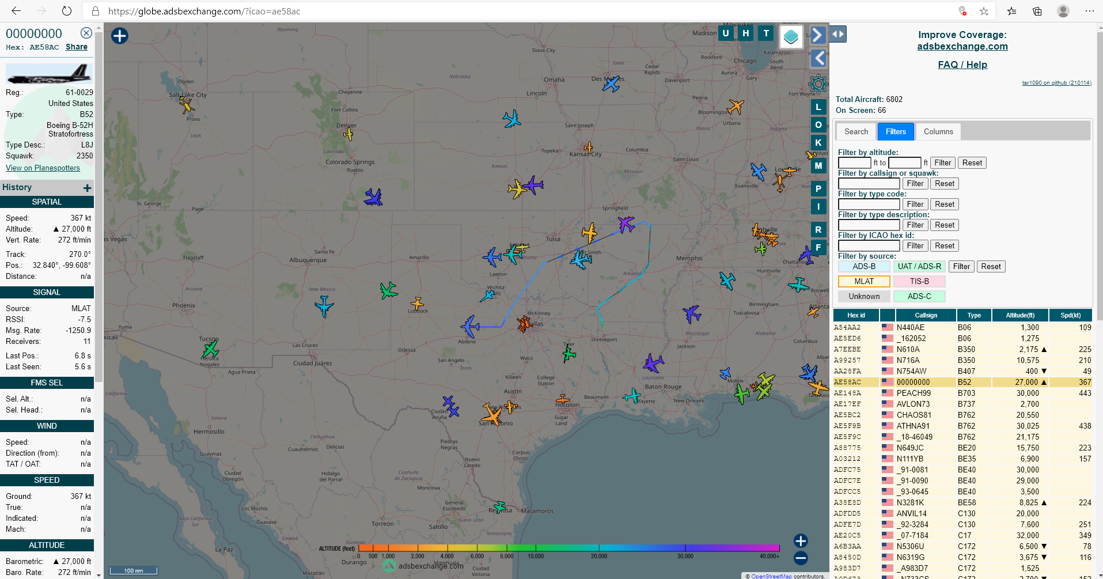Click the blue aircraft icon near Abilene
1103x579 pixels.
point(471,326)
